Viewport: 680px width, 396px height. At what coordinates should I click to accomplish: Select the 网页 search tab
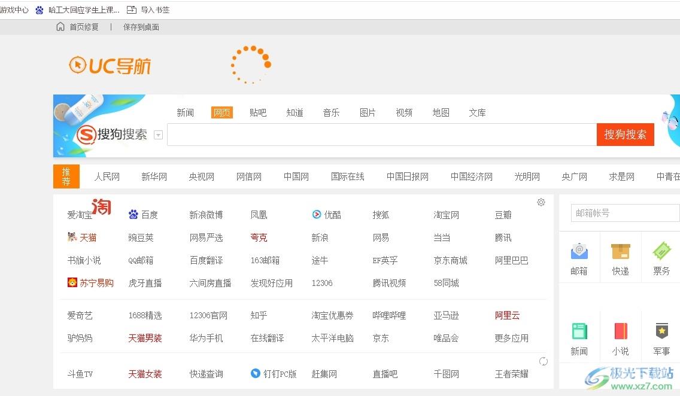(222, 112)
